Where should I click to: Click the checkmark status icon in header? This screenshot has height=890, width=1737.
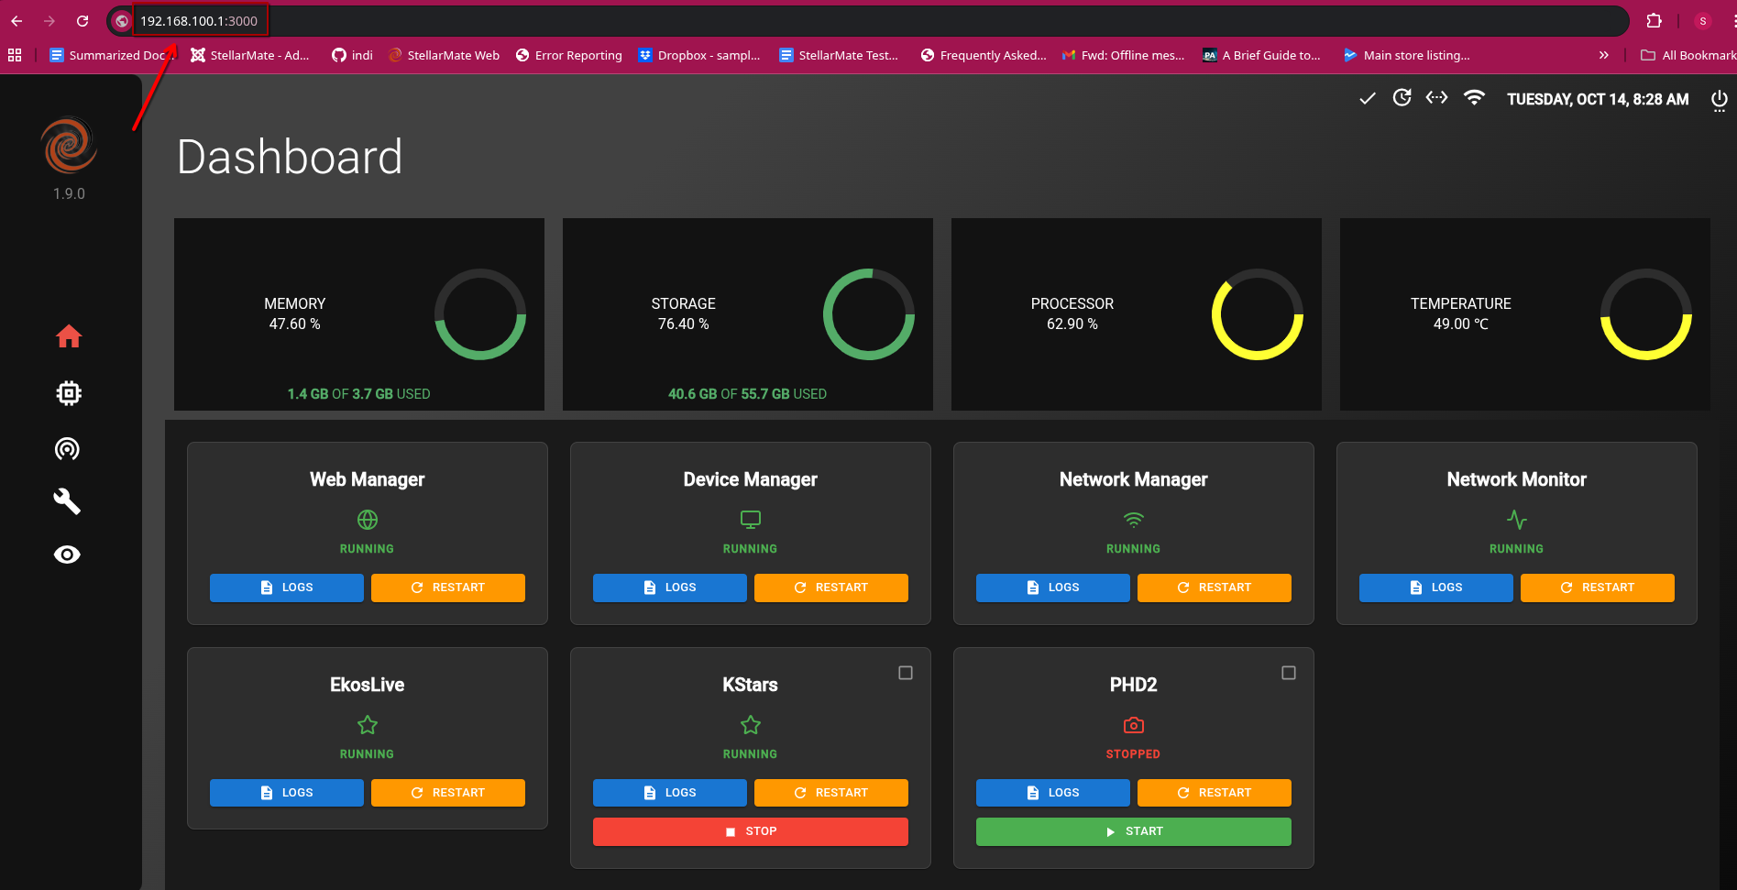[x=1367, y=98]
